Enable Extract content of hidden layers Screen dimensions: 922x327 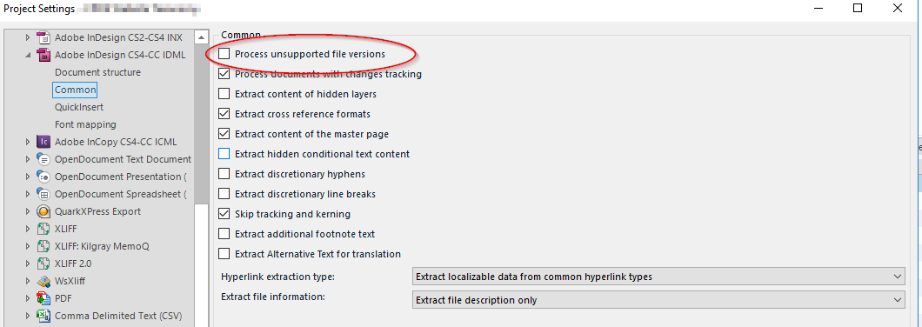[224, 94]
